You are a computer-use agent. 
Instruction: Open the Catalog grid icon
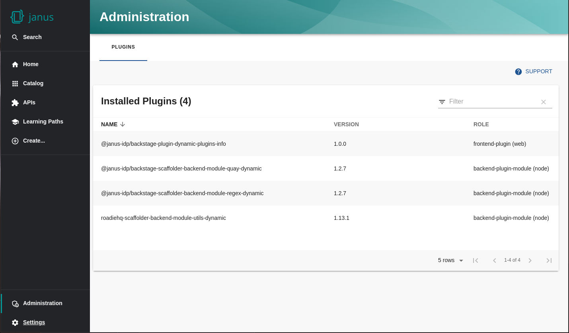[x=15, y=84]
